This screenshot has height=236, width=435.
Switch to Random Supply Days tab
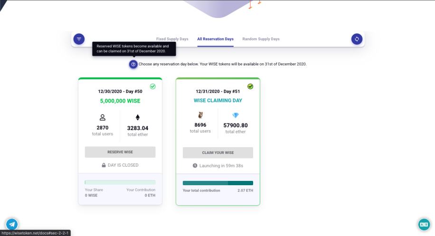pos(261,39)
